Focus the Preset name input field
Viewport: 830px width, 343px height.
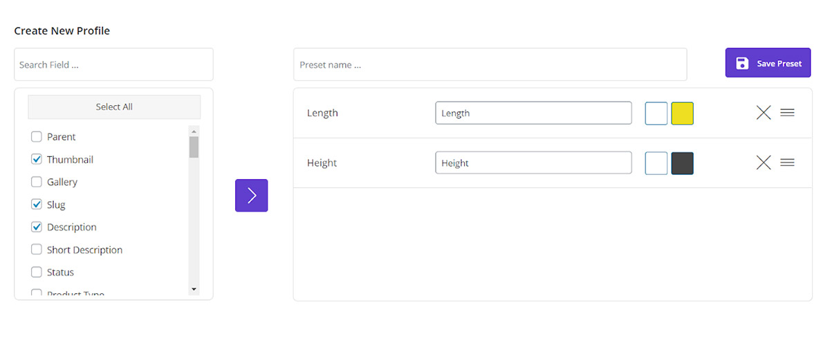490,64
